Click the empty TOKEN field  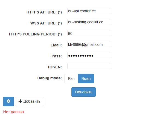tap(89, 66)
